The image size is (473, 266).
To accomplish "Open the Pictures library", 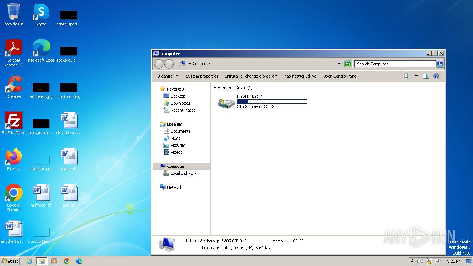I will coord(174,145).
